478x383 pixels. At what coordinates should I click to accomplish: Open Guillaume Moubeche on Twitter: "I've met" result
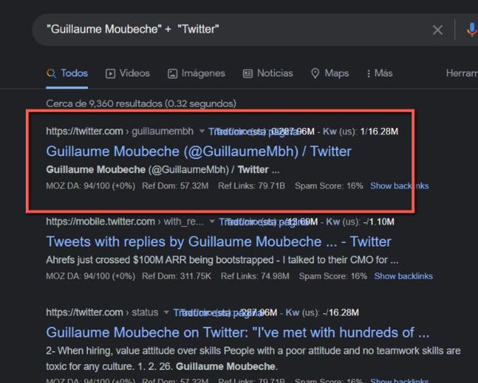point(238,332)
